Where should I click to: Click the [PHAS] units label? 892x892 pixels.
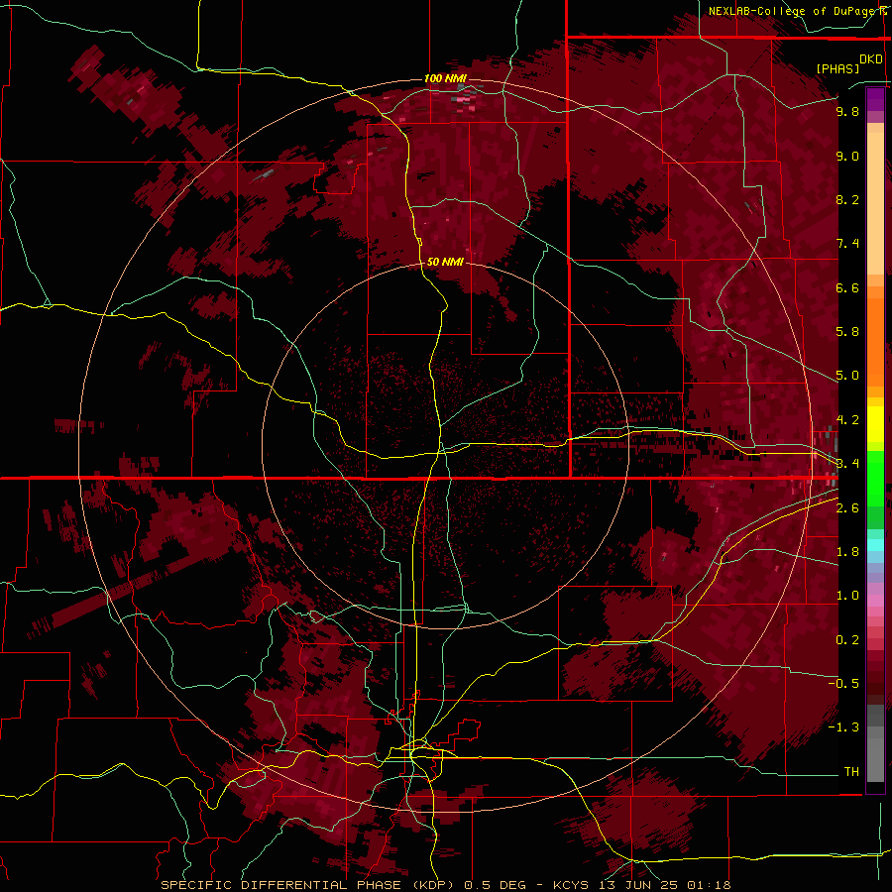tap(837, 68)
